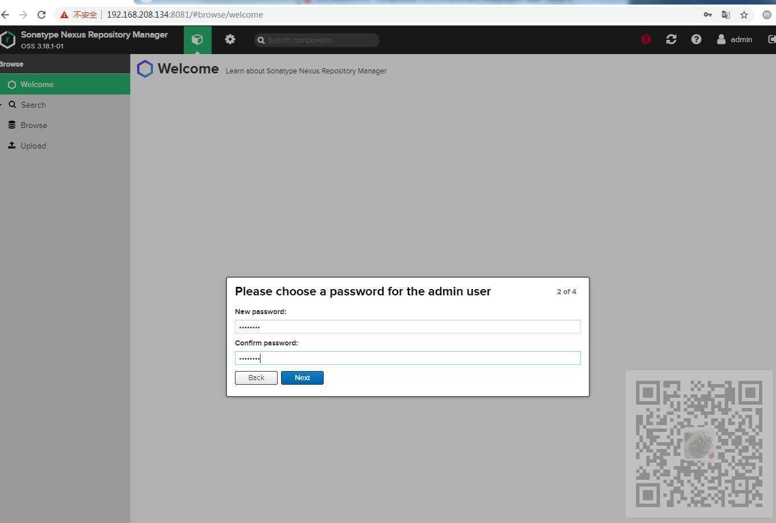Open the Help question mark icon
The width and height of the screenshot is (776, 523).
[696, 39]
